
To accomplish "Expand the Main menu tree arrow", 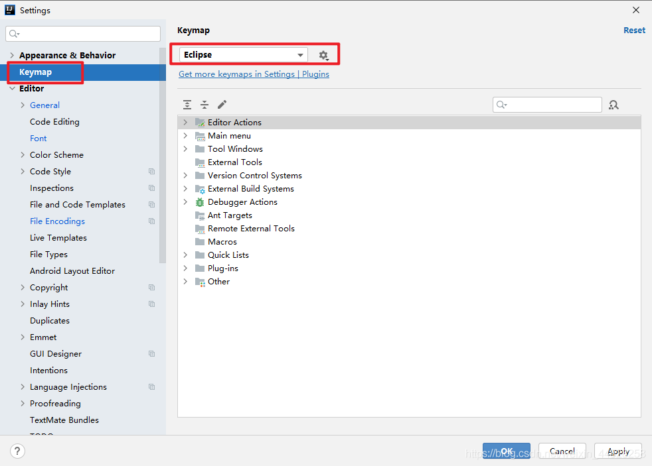I will 185,136.
